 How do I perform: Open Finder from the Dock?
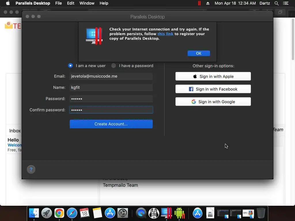[x=34, y=213]
